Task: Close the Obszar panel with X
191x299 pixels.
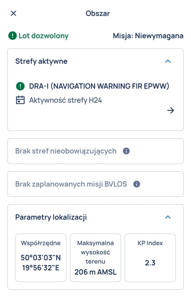Action: pos(13,13)
